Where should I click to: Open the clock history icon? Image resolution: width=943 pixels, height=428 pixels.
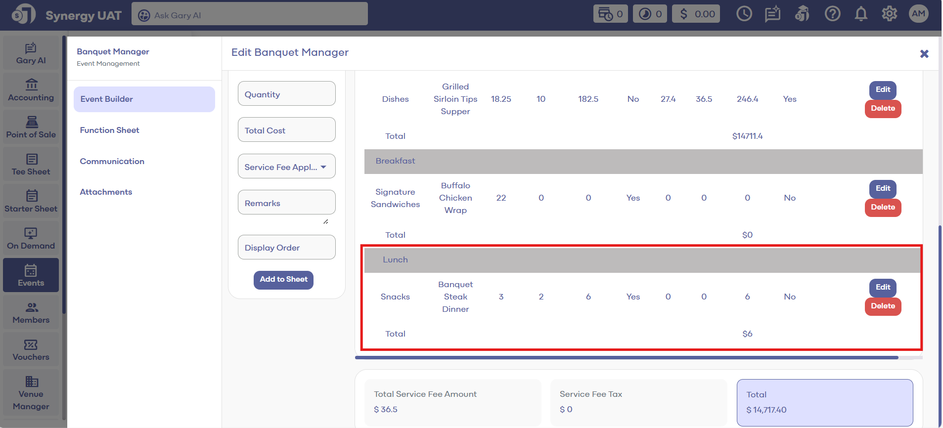744,14
